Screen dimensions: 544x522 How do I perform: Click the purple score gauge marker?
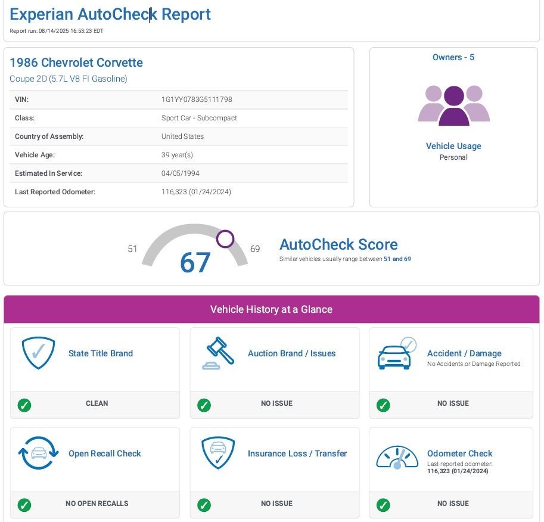pyautogui.click(x=225, y=239)
